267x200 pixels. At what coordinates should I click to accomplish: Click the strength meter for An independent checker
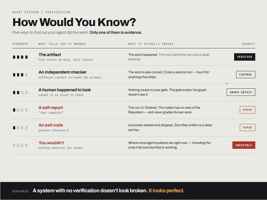[x=20, y=75]
